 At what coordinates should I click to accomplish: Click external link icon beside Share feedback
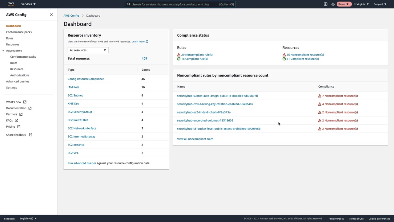[x=30, y=135]
